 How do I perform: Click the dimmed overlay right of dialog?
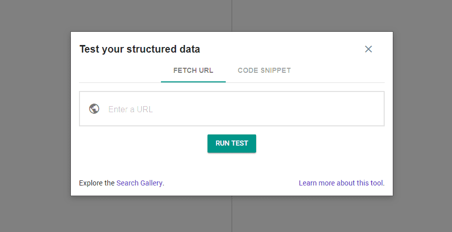point(422,115)
